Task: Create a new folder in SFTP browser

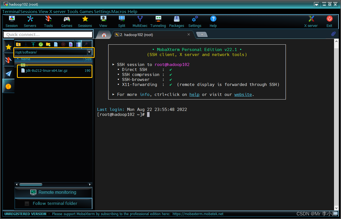Action: click(x=48, y=44)
